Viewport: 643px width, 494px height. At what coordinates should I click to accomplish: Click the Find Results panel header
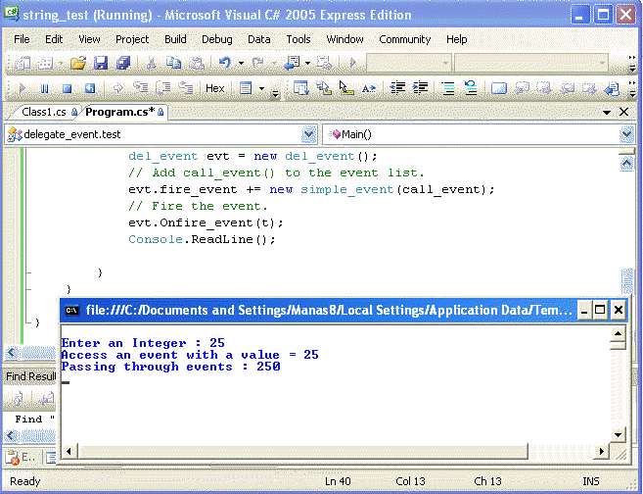point(29,376)
